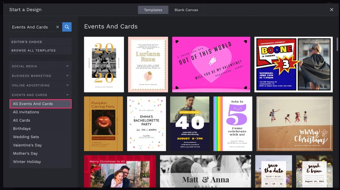Choose the Matt & Anna wedding template
Viewport: 340px width, 190px height.
205,171
